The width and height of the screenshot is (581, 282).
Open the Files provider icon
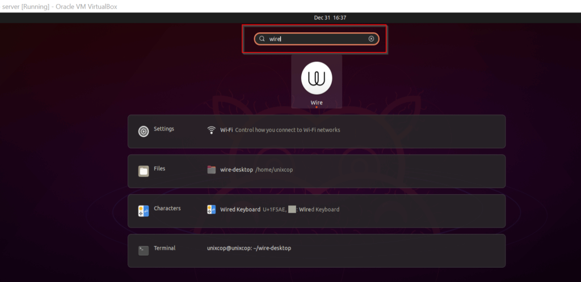(144, 171)
